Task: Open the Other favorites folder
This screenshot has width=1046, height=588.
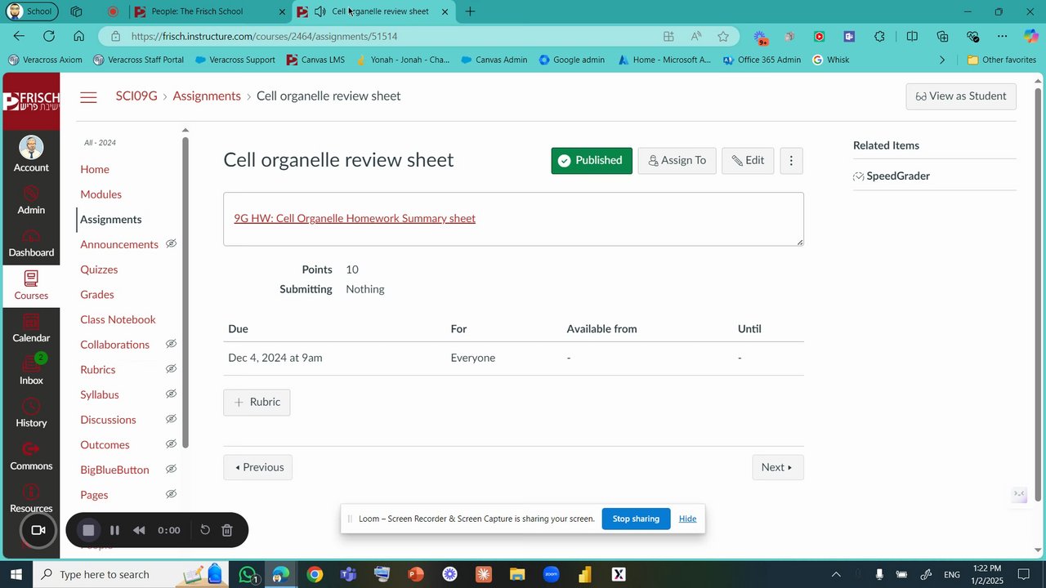Action: 1001,60
